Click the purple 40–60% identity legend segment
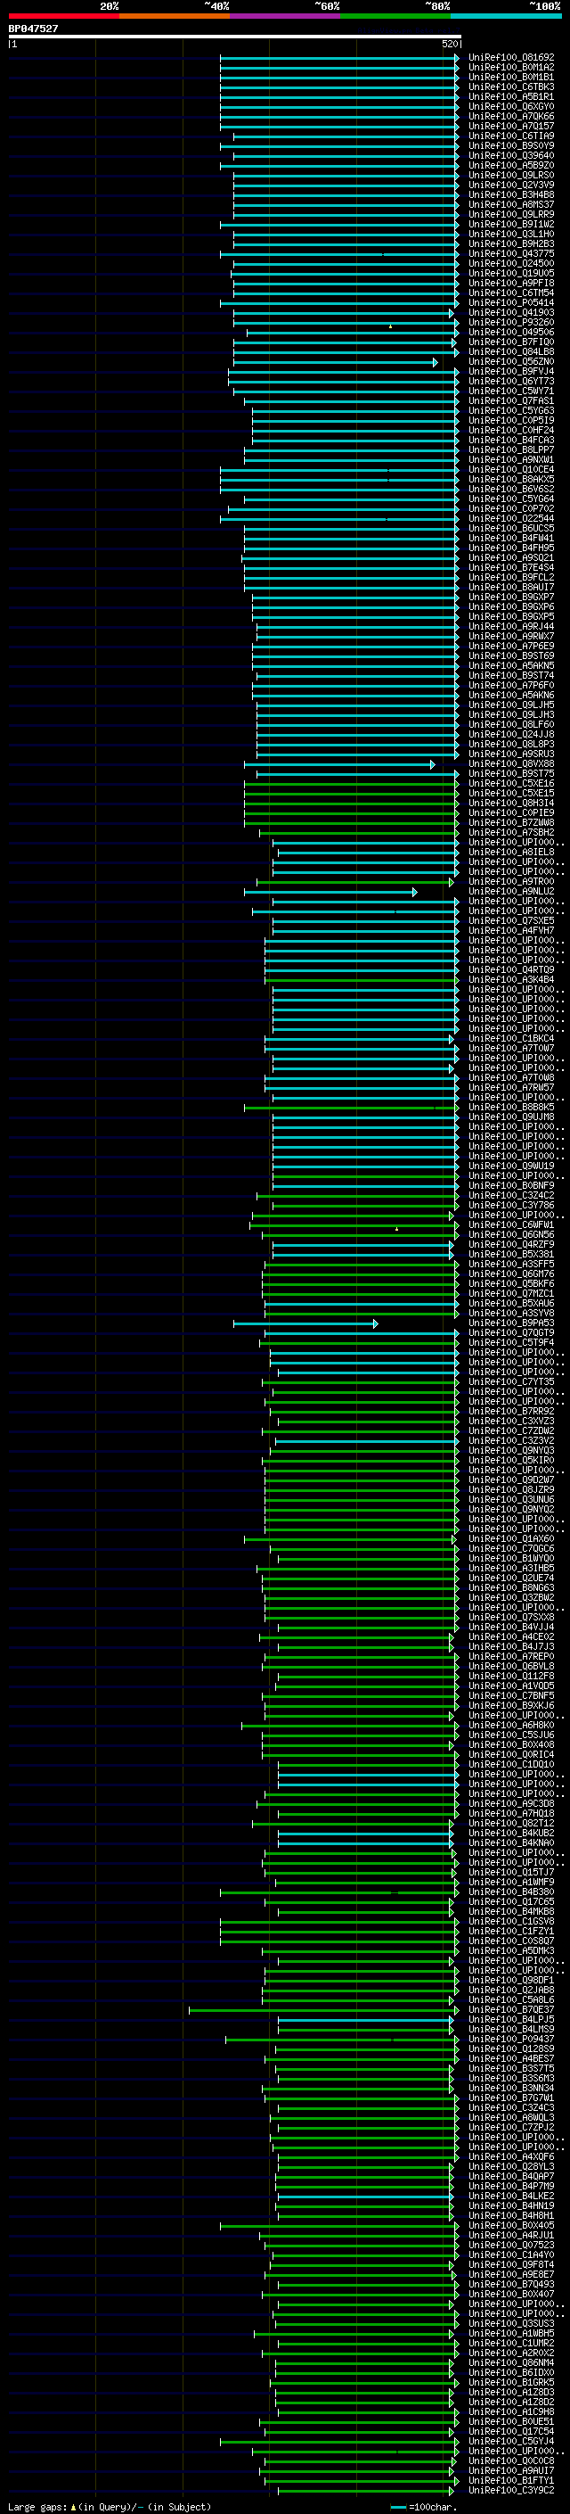This screenshot has height=2514, width=570. click(284, 16)
